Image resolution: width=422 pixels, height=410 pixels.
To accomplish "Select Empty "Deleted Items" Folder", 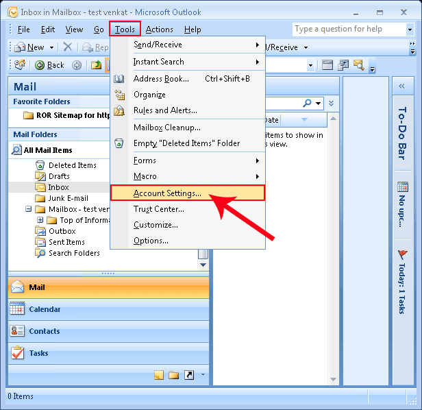I will point(188,143).
